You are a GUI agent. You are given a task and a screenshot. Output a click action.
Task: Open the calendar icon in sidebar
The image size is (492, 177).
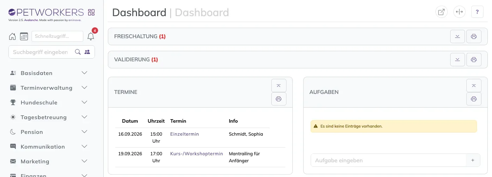tap(24, 36)
